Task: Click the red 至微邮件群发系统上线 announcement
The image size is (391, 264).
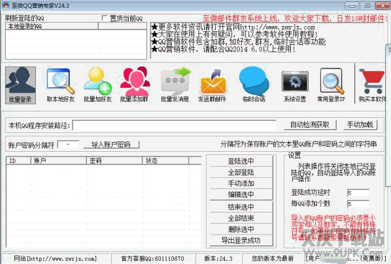Action: 296,18
